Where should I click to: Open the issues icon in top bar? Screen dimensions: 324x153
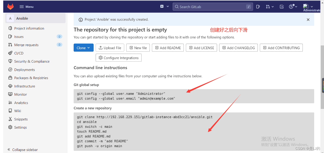(258, 7)
